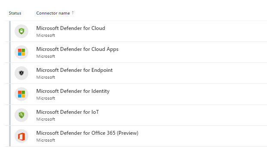Screen dimensions: 267x160
Task: Click the Status column header
Action: point(15,13)
